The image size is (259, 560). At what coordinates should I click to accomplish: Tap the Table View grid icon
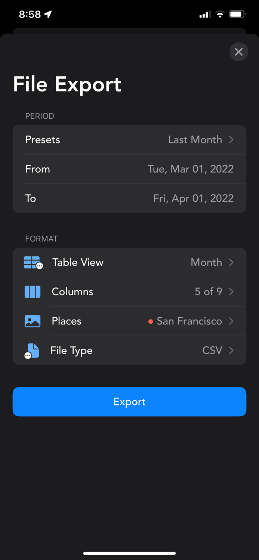pyautogui.click(x=33, y=262)
